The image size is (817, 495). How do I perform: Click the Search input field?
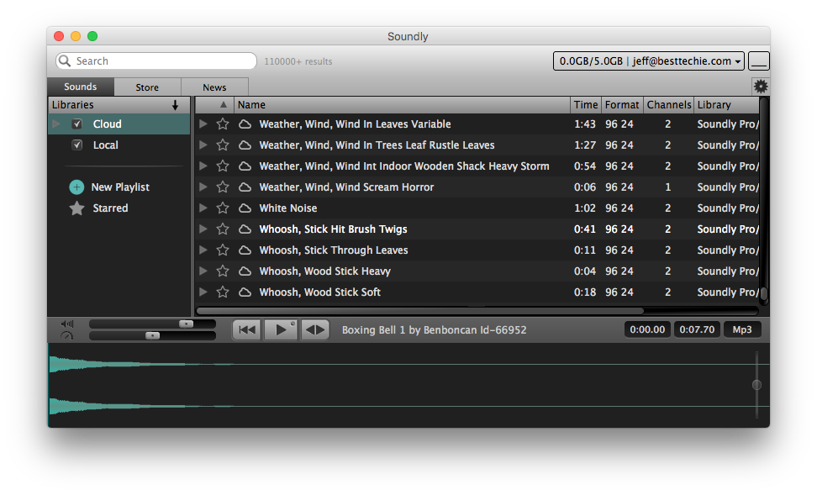[x=160, y=61]
